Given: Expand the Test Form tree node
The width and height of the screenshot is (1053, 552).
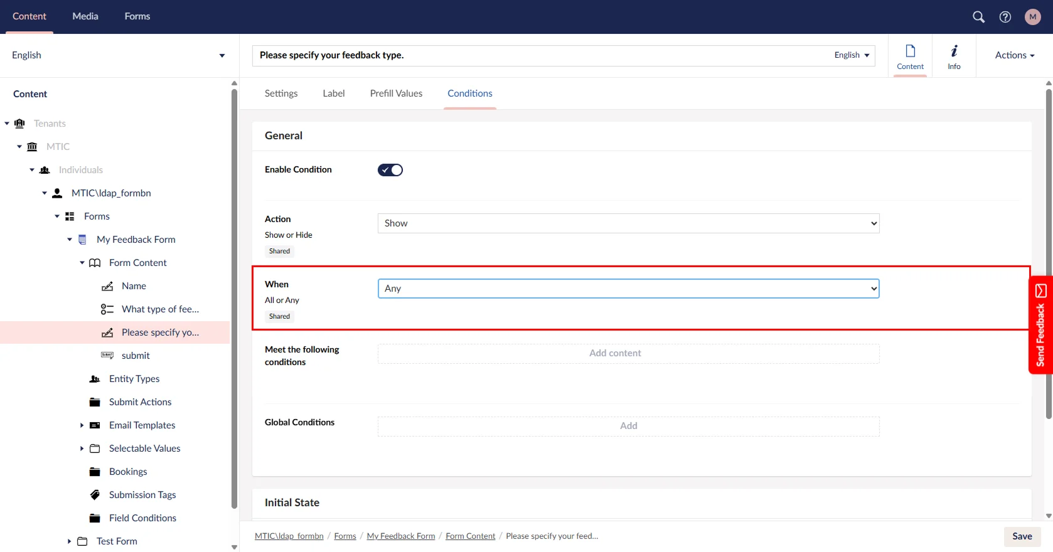Looking at the screenshot, I should (x=70, y=541).
